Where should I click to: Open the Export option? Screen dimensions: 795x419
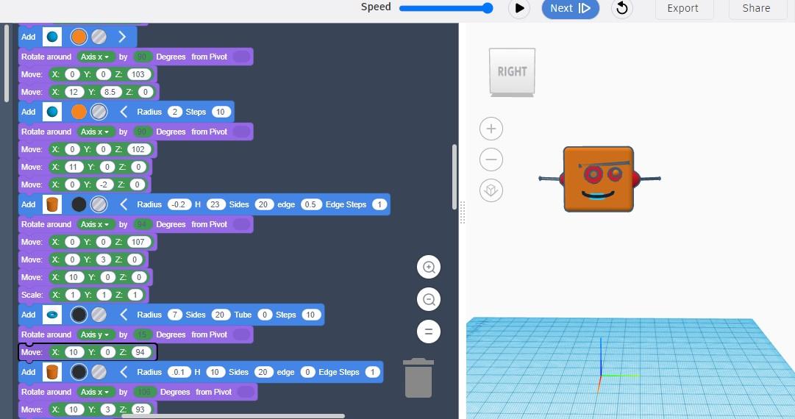tap(684, 8)
